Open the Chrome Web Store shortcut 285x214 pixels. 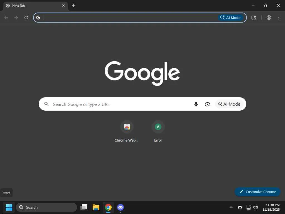click(127, 127)
